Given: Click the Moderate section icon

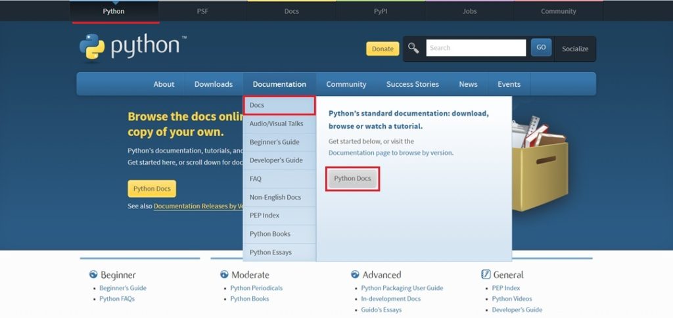Looking at the screenshot, I should (224, 275).
